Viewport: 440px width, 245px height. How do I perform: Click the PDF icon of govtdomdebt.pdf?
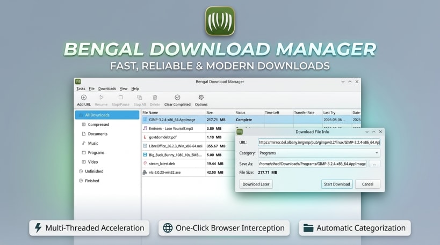145,137
